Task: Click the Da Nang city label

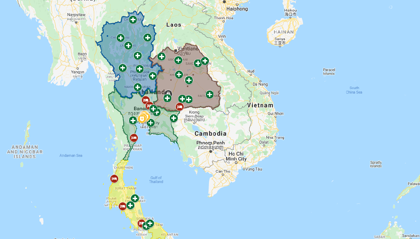Action: [x=260, y=84]
